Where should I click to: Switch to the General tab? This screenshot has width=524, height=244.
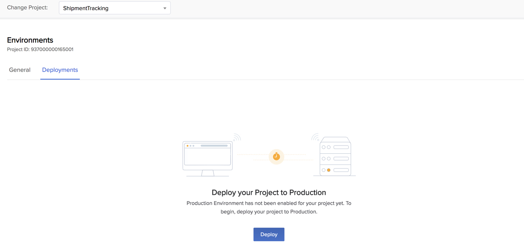pos(20,70)
